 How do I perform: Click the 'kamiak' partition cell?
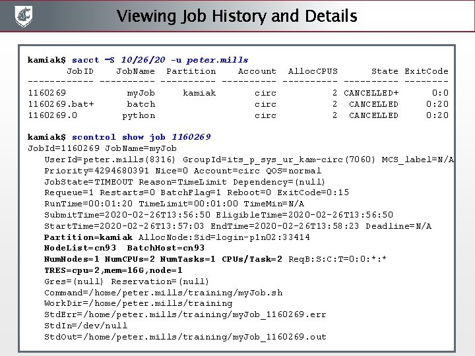tap(199, 93)
